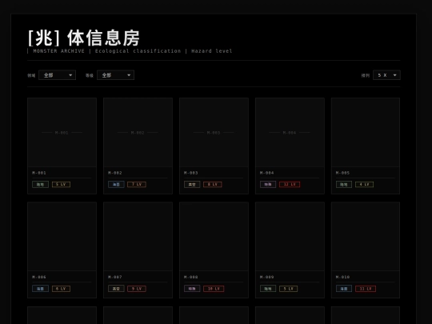This screenshot has width=432, height=324.
Task: Open the image area of card M-007
Action: click(138, 236)
